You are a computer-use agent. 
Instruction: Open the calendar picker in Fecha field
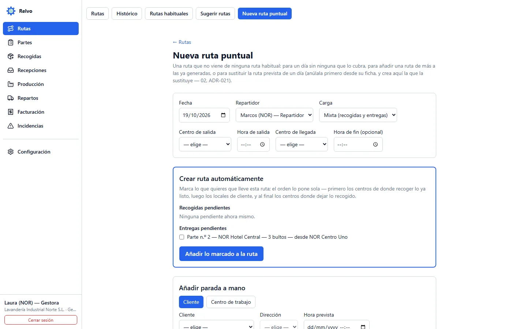pyautogui.click(x=223, y=115)
